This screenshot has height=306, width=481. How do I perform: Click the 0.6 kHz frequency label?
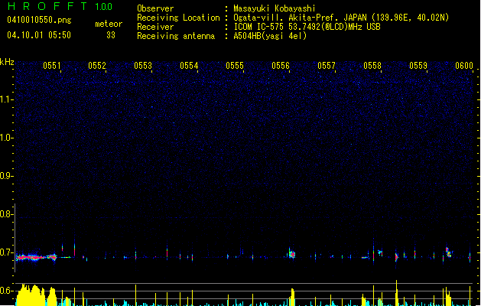[6, 291]
